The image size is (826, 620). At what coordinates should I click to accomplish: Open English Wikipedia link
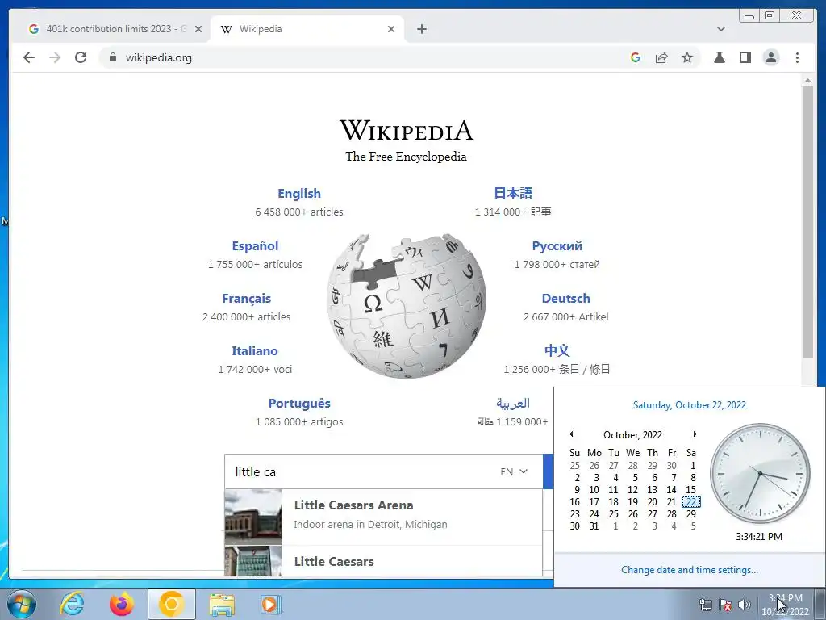point(299,194)
